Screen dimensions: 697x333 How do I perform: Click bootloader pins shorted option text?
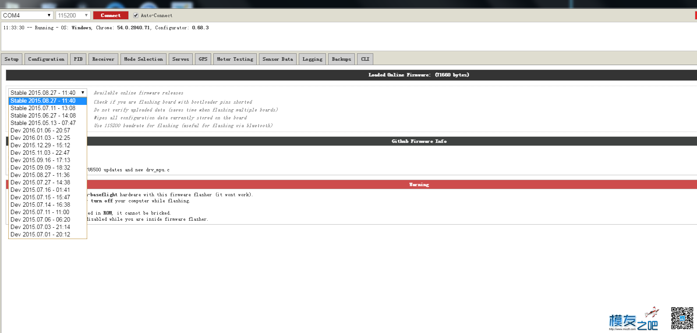pos(173,102)
